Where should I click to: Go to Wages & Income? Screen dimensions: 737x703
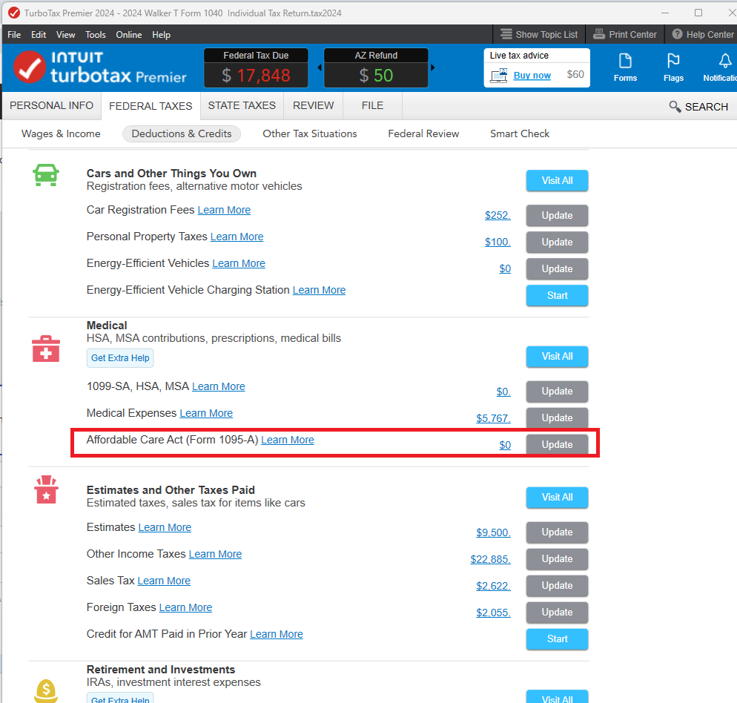(61, 133)
